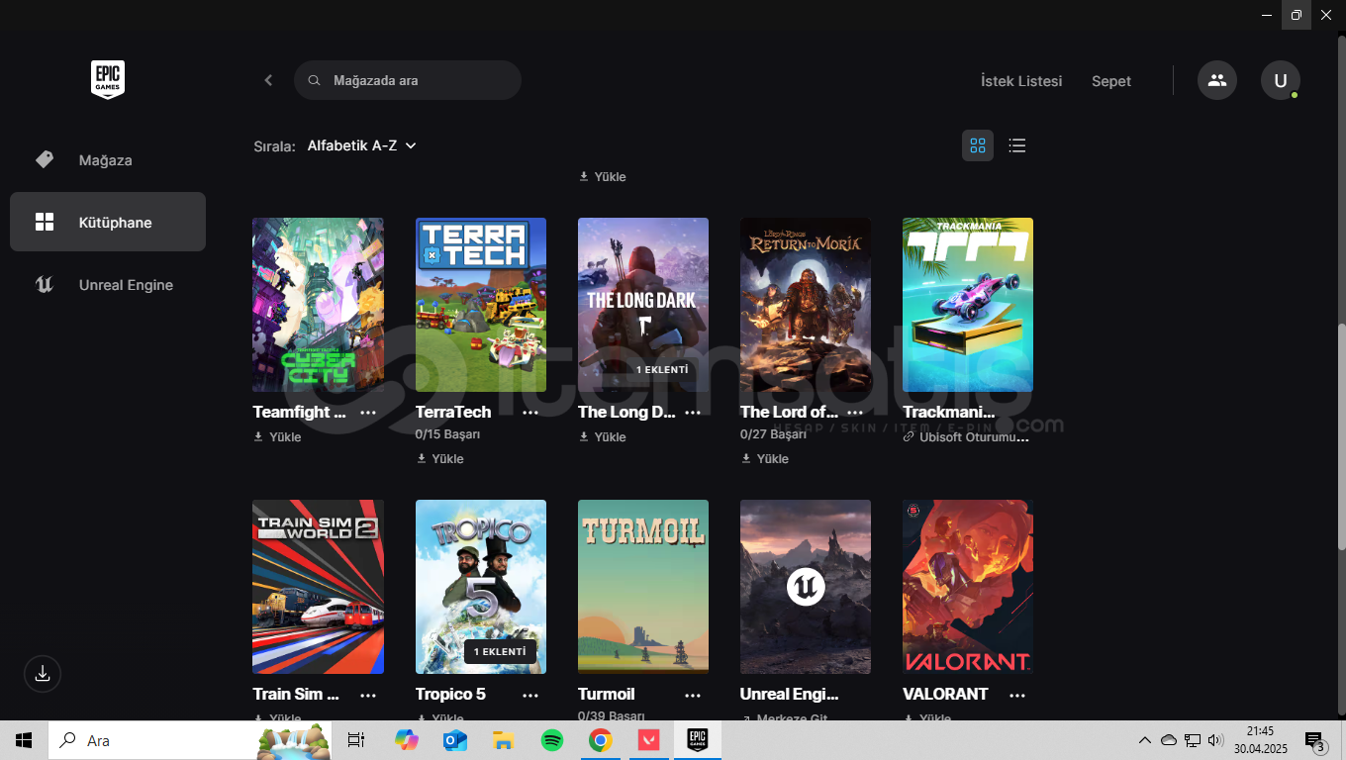
Task: Go back with the left arrow
Action: coord(268,80)
